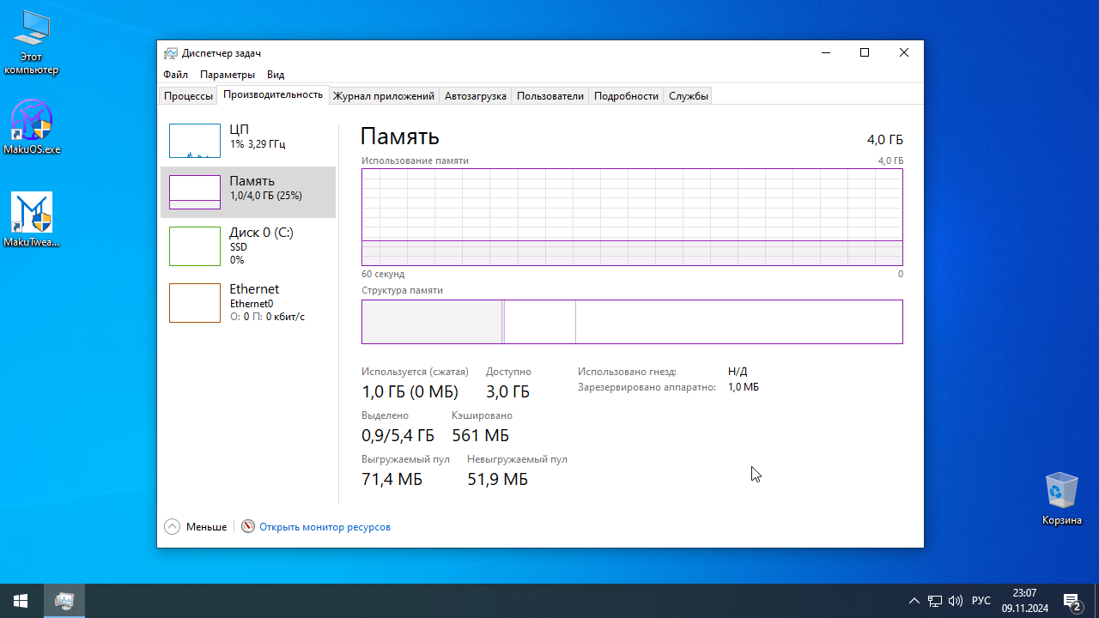Switch to the Производительность tab
This screenshot has height=618, width=1099.
point(273,94)
